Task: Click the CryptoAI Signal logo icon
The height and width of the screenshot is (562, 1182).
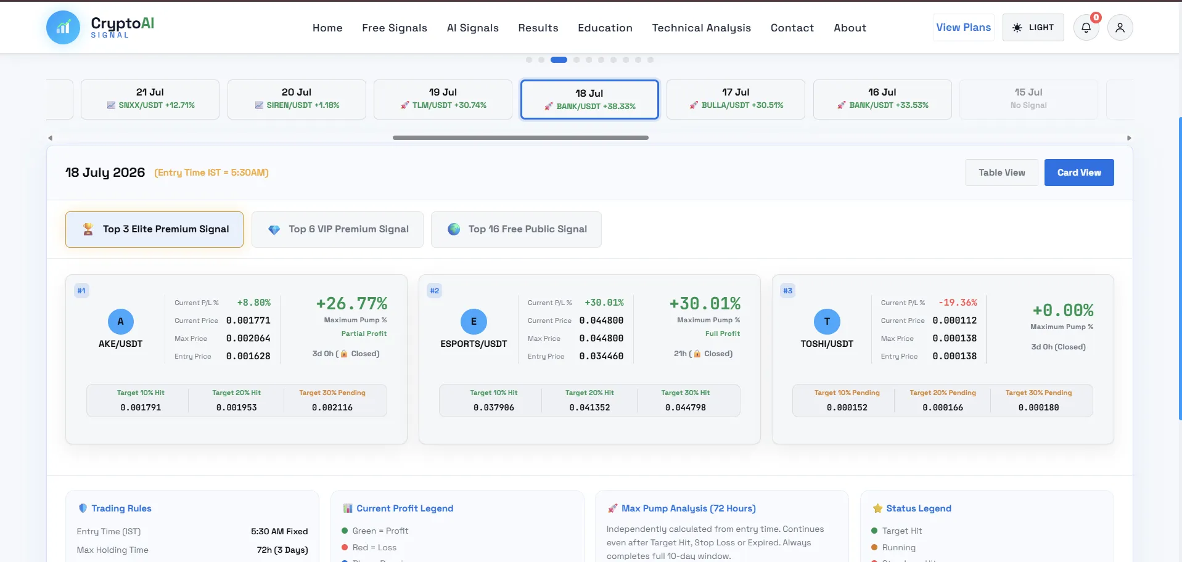Action: coord(63,28)
